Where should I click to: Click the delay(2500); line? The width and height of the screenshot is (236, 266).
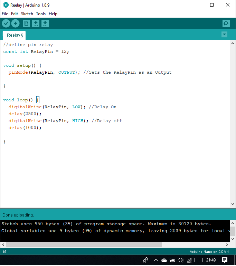tap(25, 114)
